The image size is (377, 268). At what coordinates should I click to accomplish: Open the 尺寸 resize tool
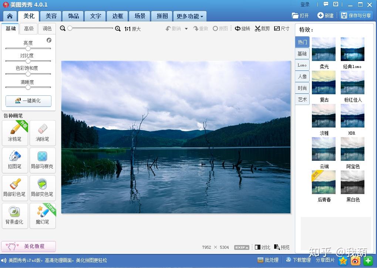pyautogui.click(x=282, y=28)
